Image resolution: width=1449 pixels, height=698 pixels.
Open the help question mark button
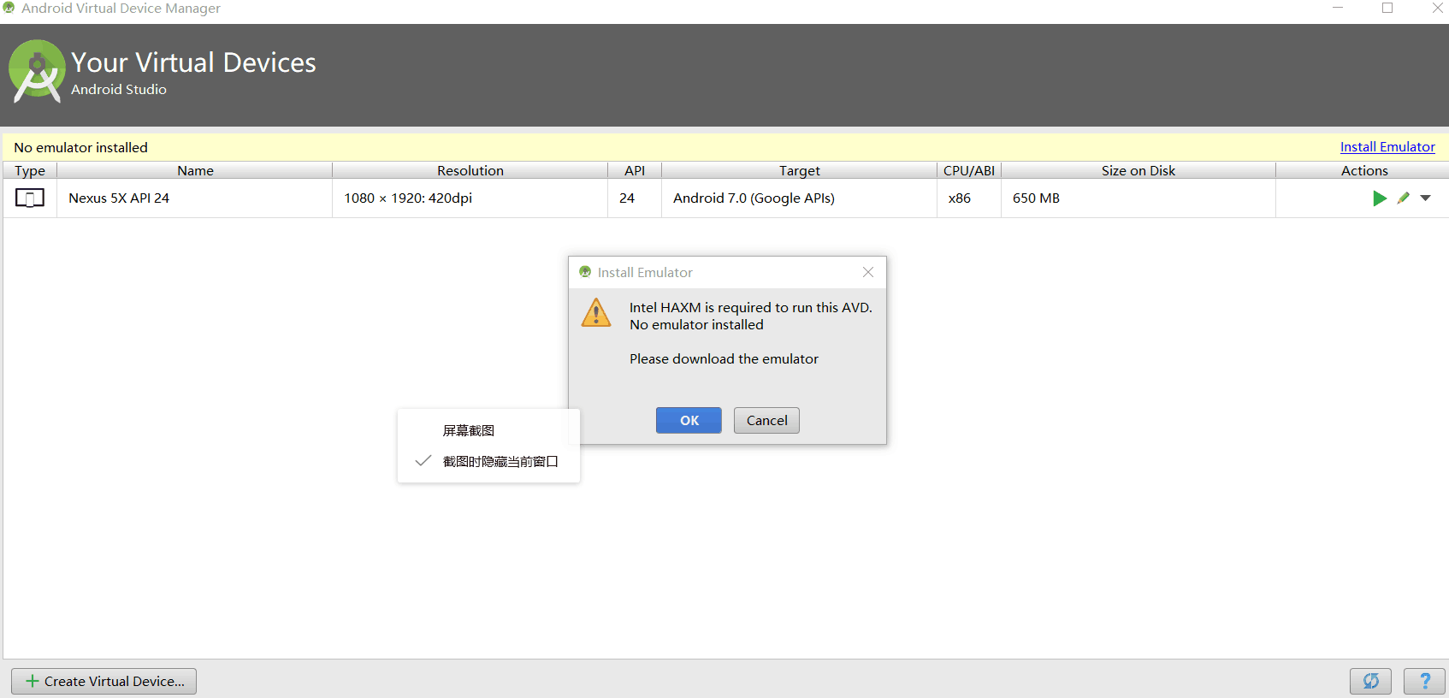pos(1424,681)
